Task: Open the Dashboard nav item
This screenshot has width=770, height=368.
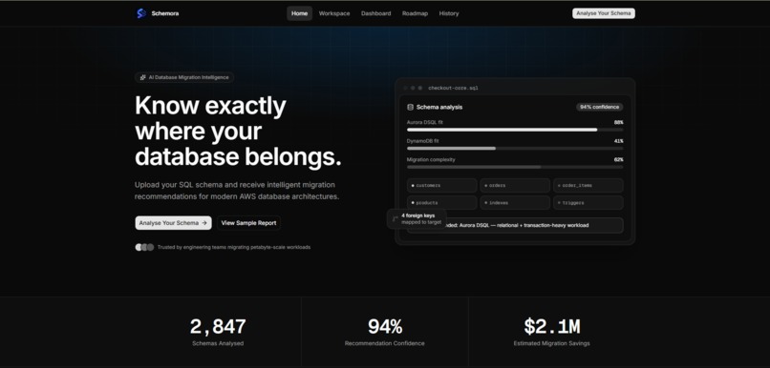Action: 376,13
